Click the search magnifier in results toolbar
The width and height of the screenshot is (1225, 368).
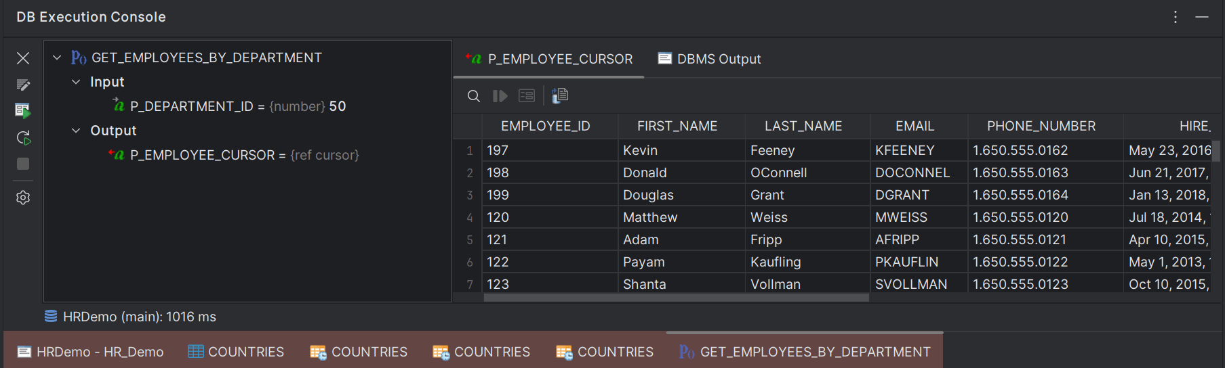474,96
